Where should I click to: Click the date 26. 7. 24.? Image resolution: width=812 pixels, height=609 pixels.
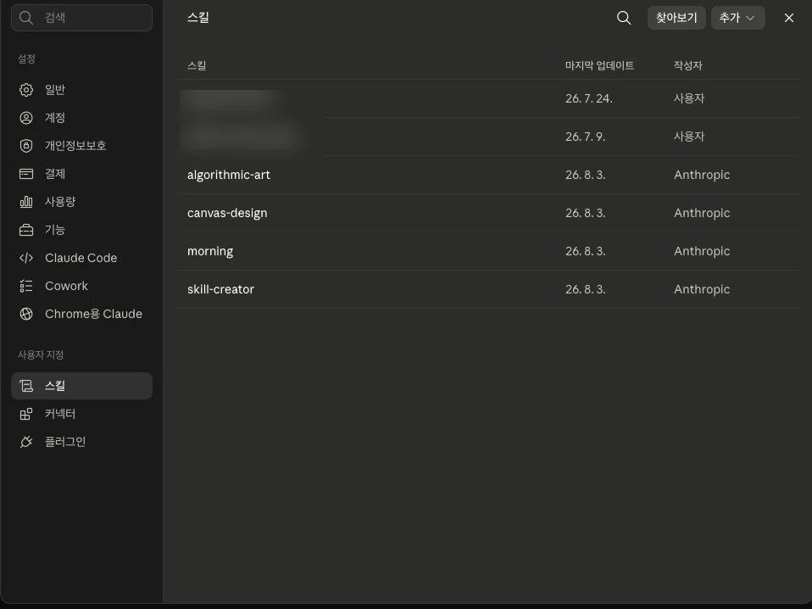coord(589,98)
